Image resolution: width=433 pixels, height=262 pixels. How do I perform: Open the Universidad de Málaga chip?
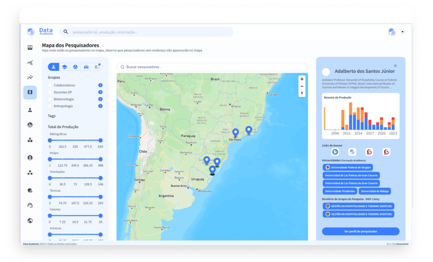click(x=375, y=191)
